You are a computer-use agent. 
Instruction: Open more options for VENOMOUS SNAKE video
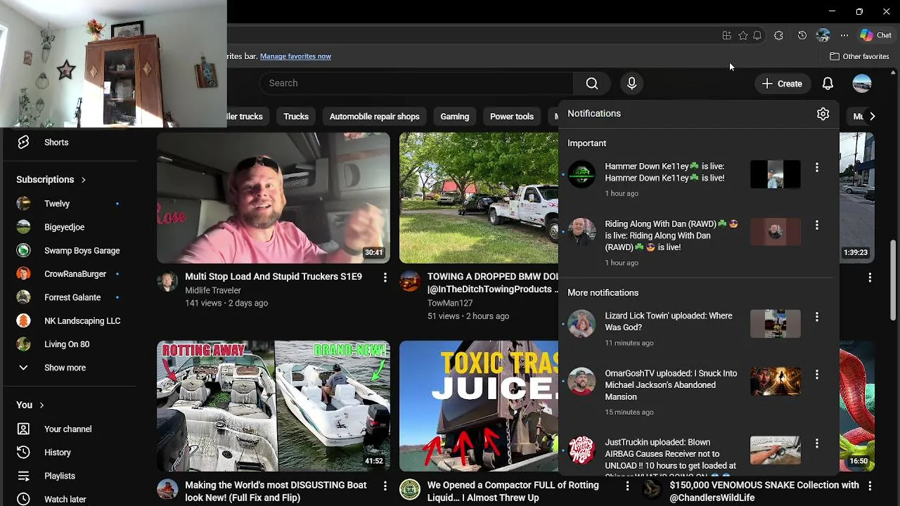click(870, 486)
